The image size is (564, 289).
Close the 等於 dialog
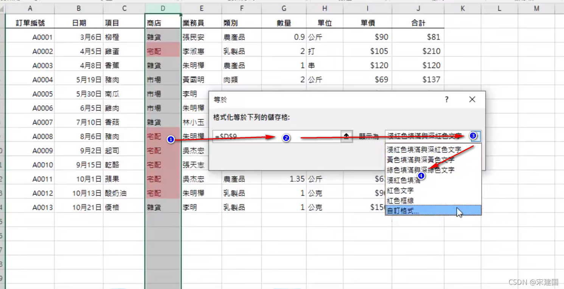(x=472, y=99)
